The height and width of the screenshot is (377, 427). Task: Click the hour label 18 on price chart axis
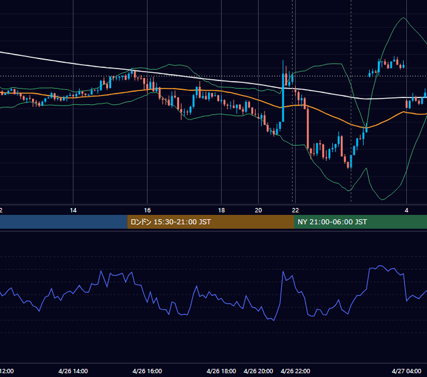tap(222, 210)
